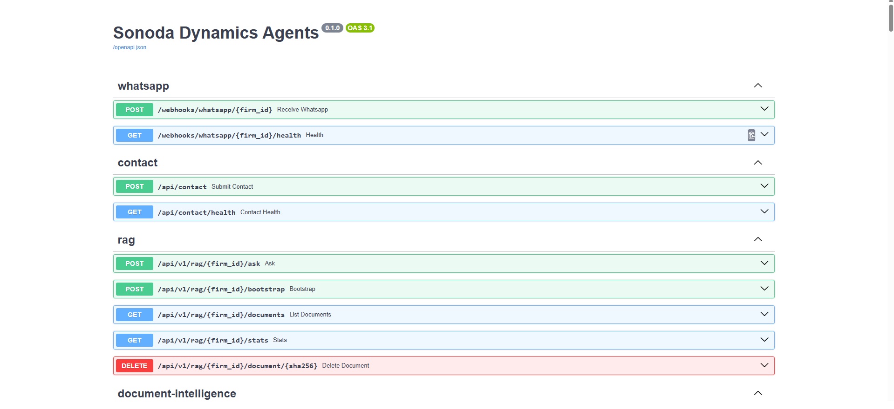Click the Sonoda Dynamics Agents title
The width and height of the screenshot is (894, 409).
point(216,33)
